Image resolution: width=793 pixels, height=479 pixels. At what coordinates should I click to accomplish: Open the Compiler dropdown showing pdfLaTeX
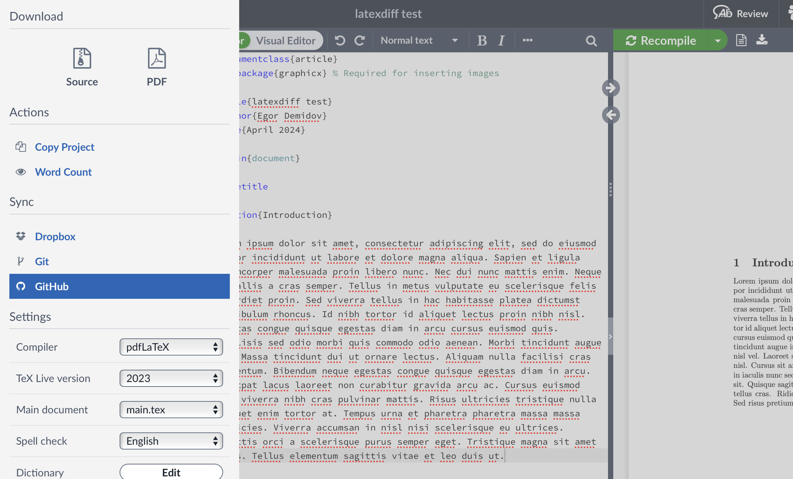click(x=171, y=347)
